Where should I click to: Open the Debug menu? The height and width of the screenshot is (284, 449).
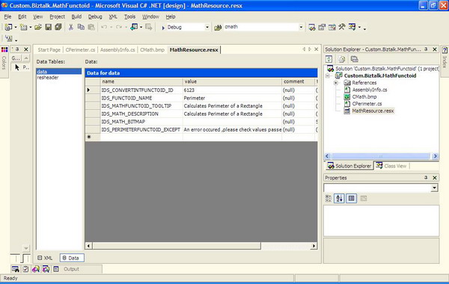pos(95,17)
